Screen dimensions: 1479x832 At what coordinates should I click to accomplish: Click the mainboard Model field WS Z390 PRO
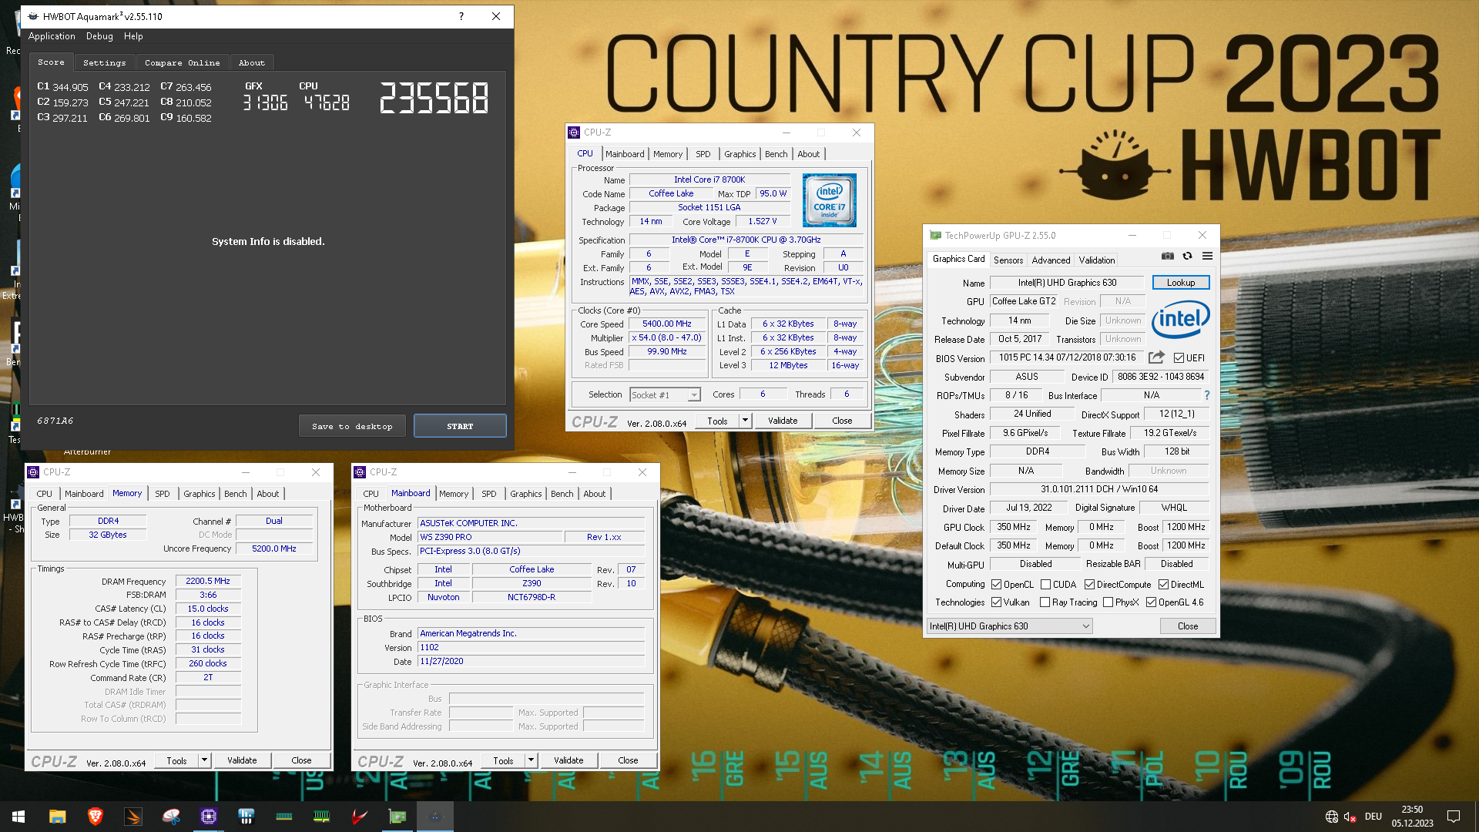[x=490, y=537]
